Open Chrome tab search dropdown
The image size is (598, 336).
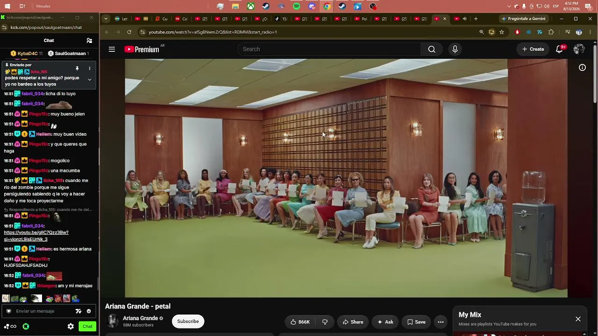(106, 19)
